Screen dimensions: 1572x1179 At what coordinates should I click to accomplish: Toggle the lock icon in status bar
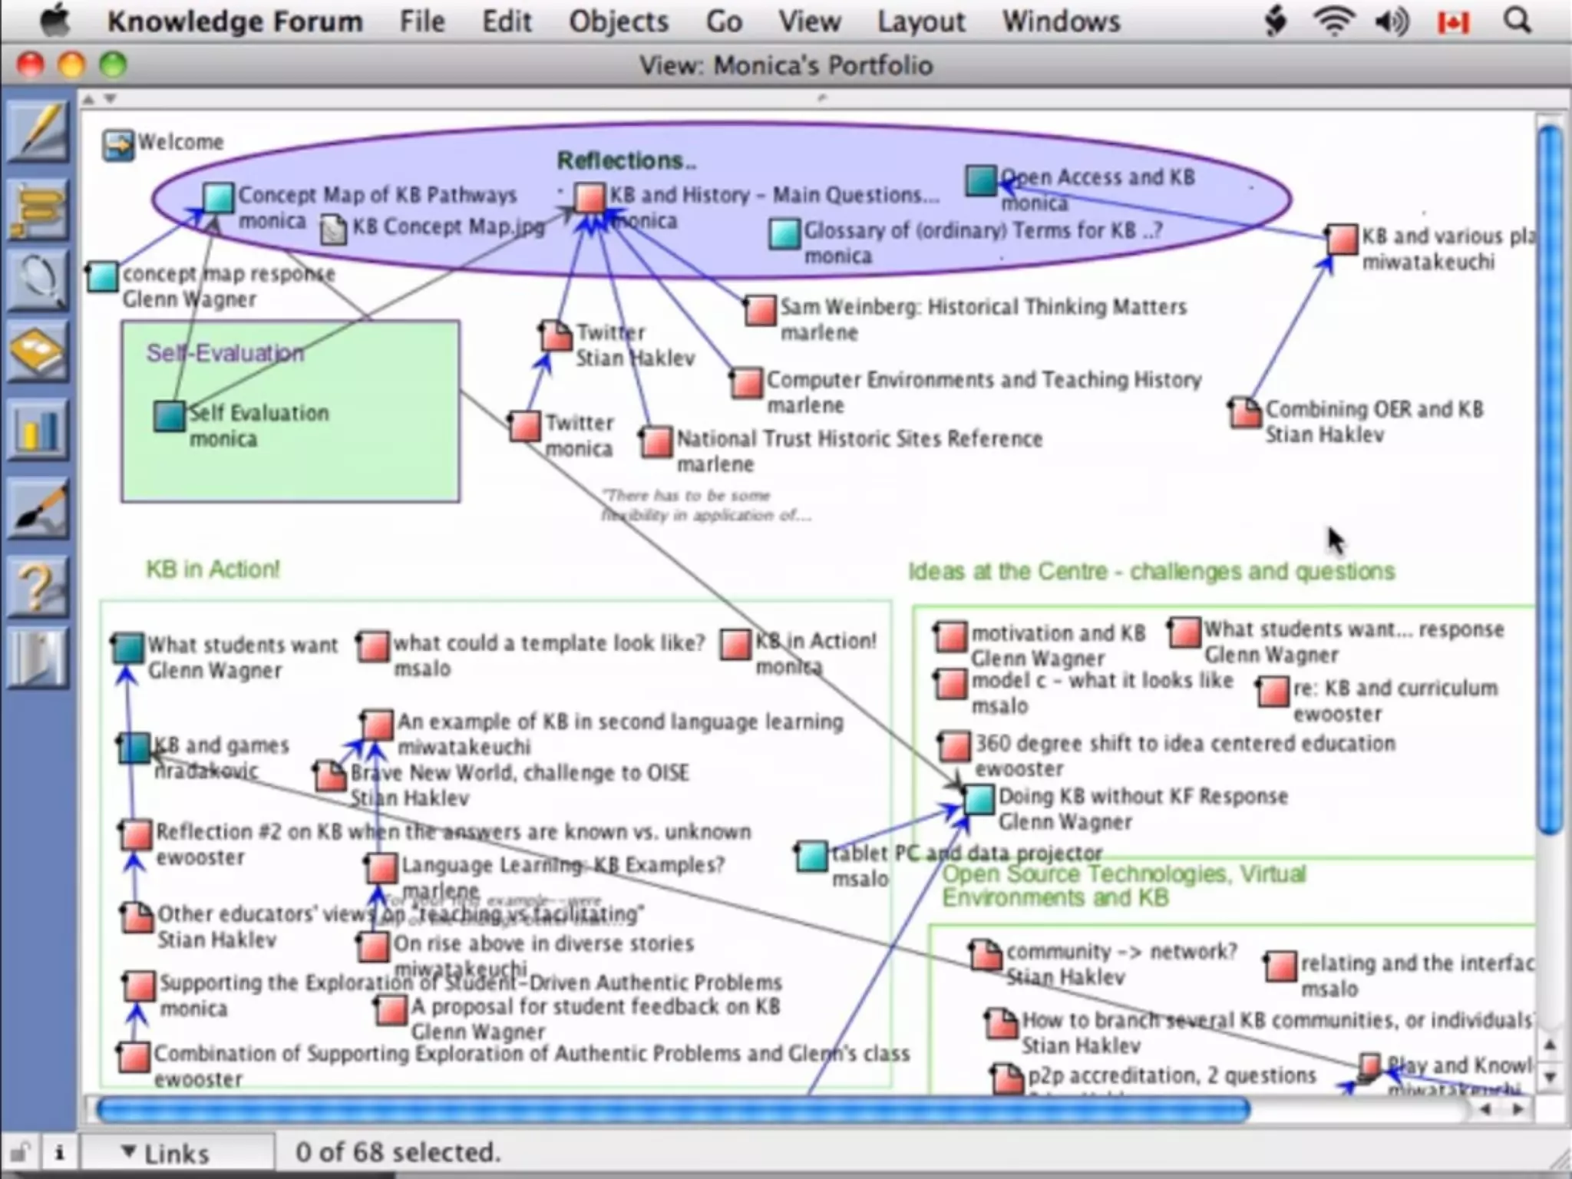click(20, 1152)
